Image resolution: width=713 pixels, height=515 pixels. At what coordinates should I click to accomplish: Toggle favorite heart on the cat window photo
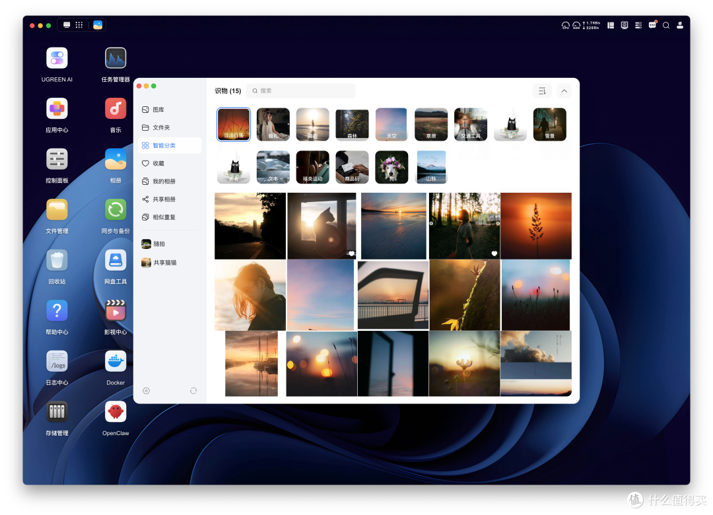pos(351,254)
